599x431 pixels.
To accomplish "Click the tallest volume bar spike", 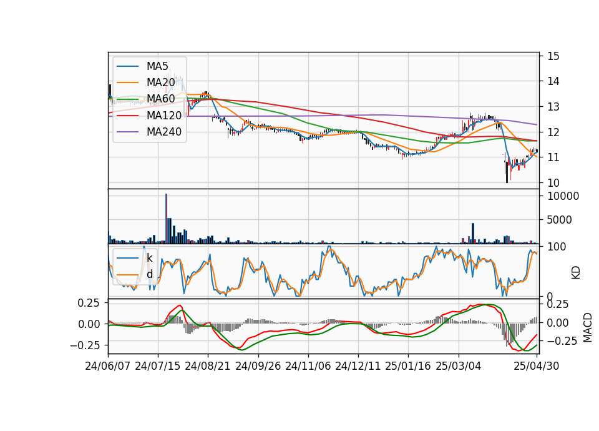I will pos(166,219).
